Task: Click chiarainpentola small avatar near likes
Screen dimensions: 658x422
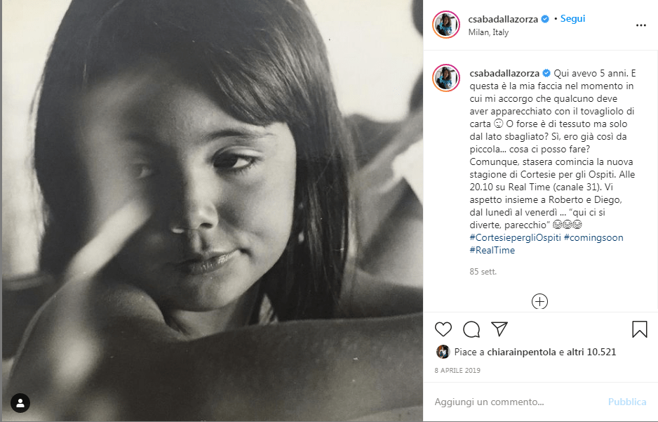Action: [x=443, y=352]
